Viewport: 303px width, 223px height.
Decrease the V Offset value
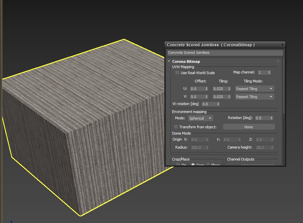pos(206,98)
